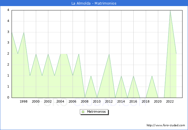This screenshot has width=188, height=130.
Task: Click the 2019 peak data point
Action: click(x=152, y=76)
